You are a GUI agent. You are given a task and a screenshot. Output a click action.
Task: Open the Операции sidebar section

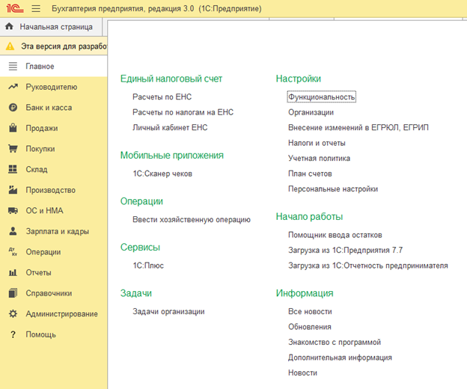click(x=54, y=252)
